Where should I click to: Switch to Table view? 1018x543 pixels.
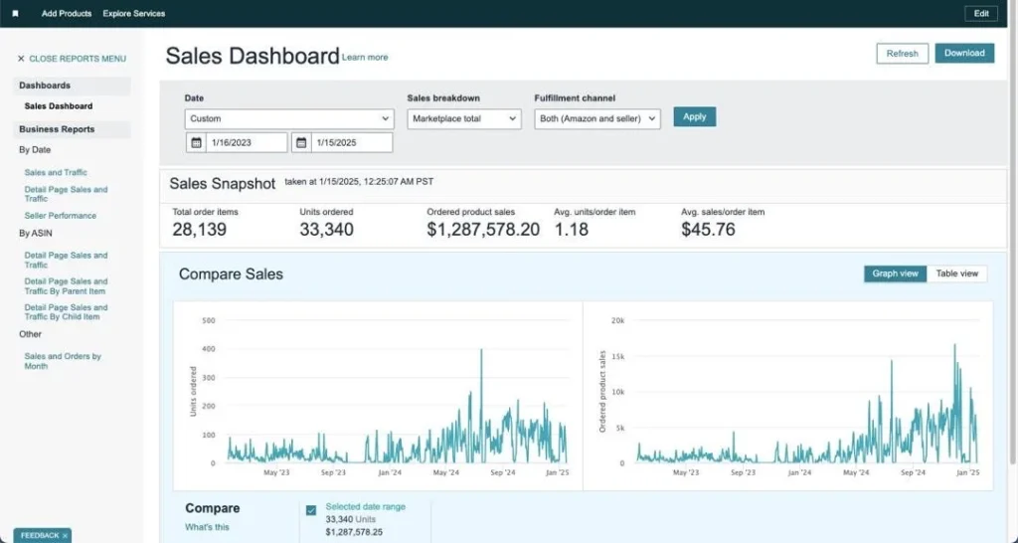coord(957,273)
